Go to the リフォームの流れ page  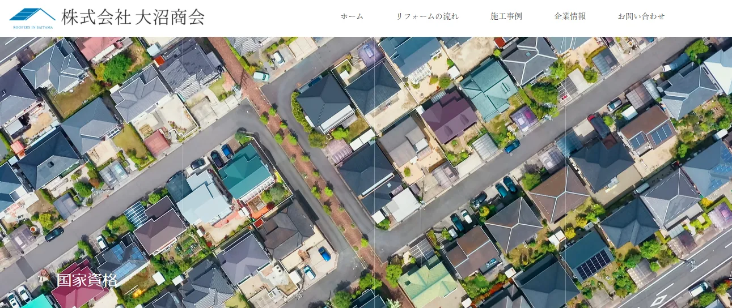427,16
